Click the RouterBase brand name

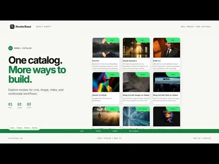[x=23, y=27]
